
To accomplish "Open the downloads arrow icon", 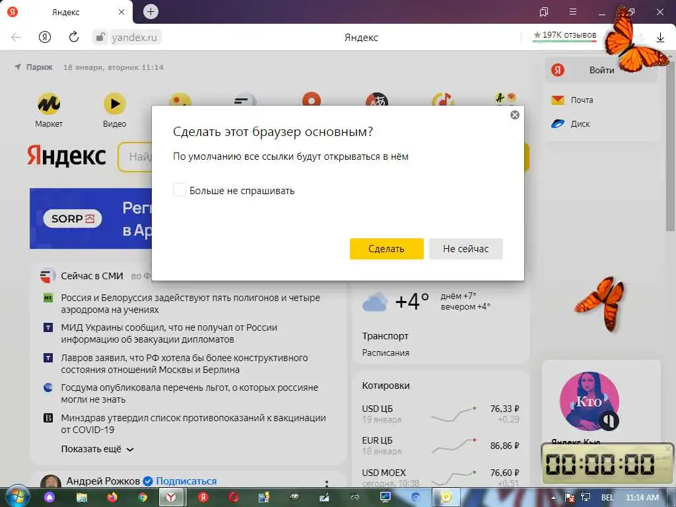I will click(x=660, y=38).
